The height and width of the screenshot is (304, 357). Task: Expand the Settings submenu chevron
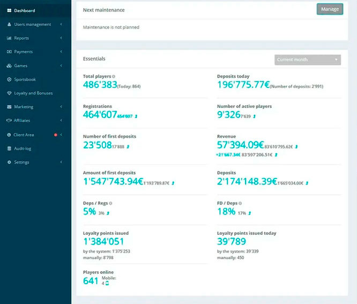(61, 162)
